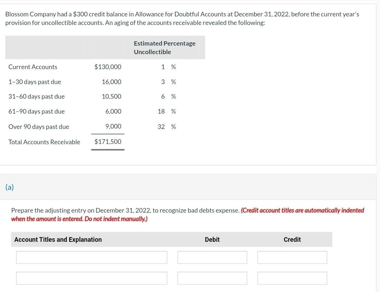
Task: Click the 16,000 amount
Action: (111, 82)
